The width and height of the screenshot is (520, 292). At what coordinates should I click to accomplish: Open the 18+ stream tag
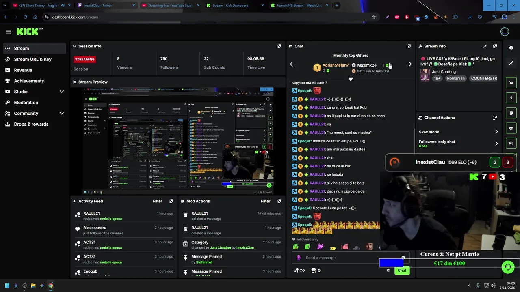tap(437, 78)
